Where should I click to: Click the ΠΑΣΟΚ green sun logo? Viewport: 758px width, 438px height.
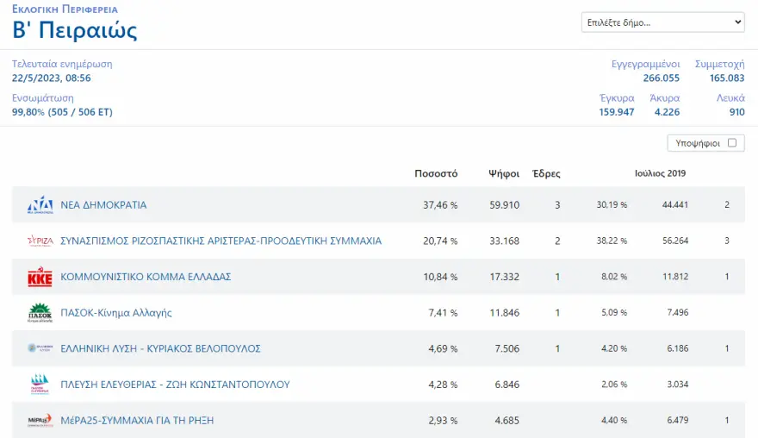click(x=40, y=313)
